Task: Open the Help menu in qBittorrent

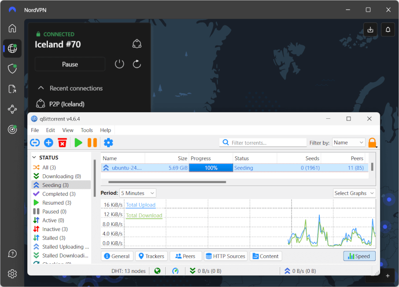Action: point(105,130)
